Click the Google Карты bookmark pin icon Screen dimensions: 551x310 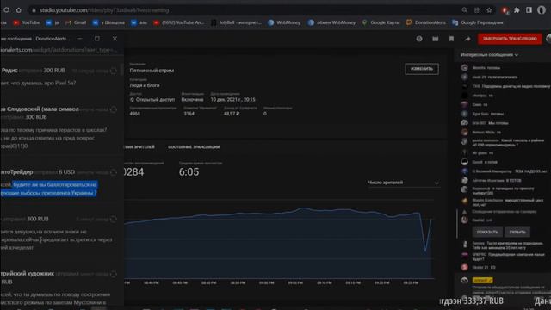365,22
